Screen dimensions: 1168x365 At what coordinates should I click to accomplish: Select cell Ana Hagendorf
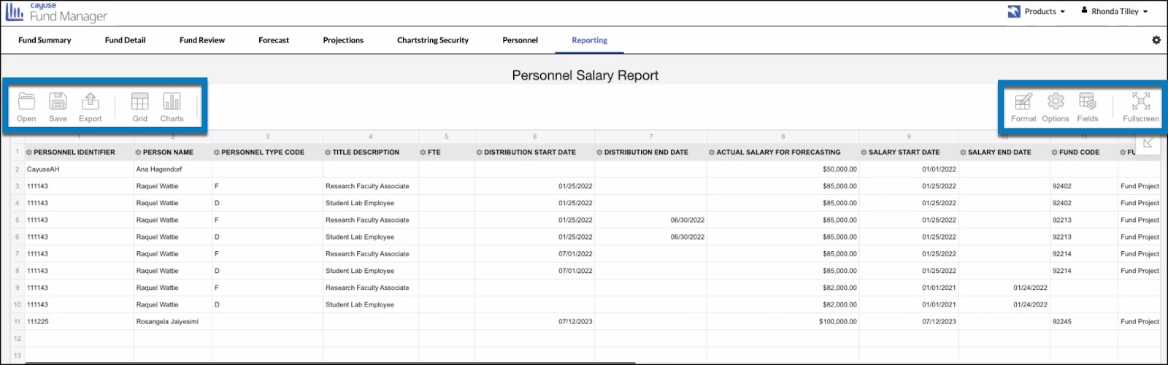(x=172, y=169)
